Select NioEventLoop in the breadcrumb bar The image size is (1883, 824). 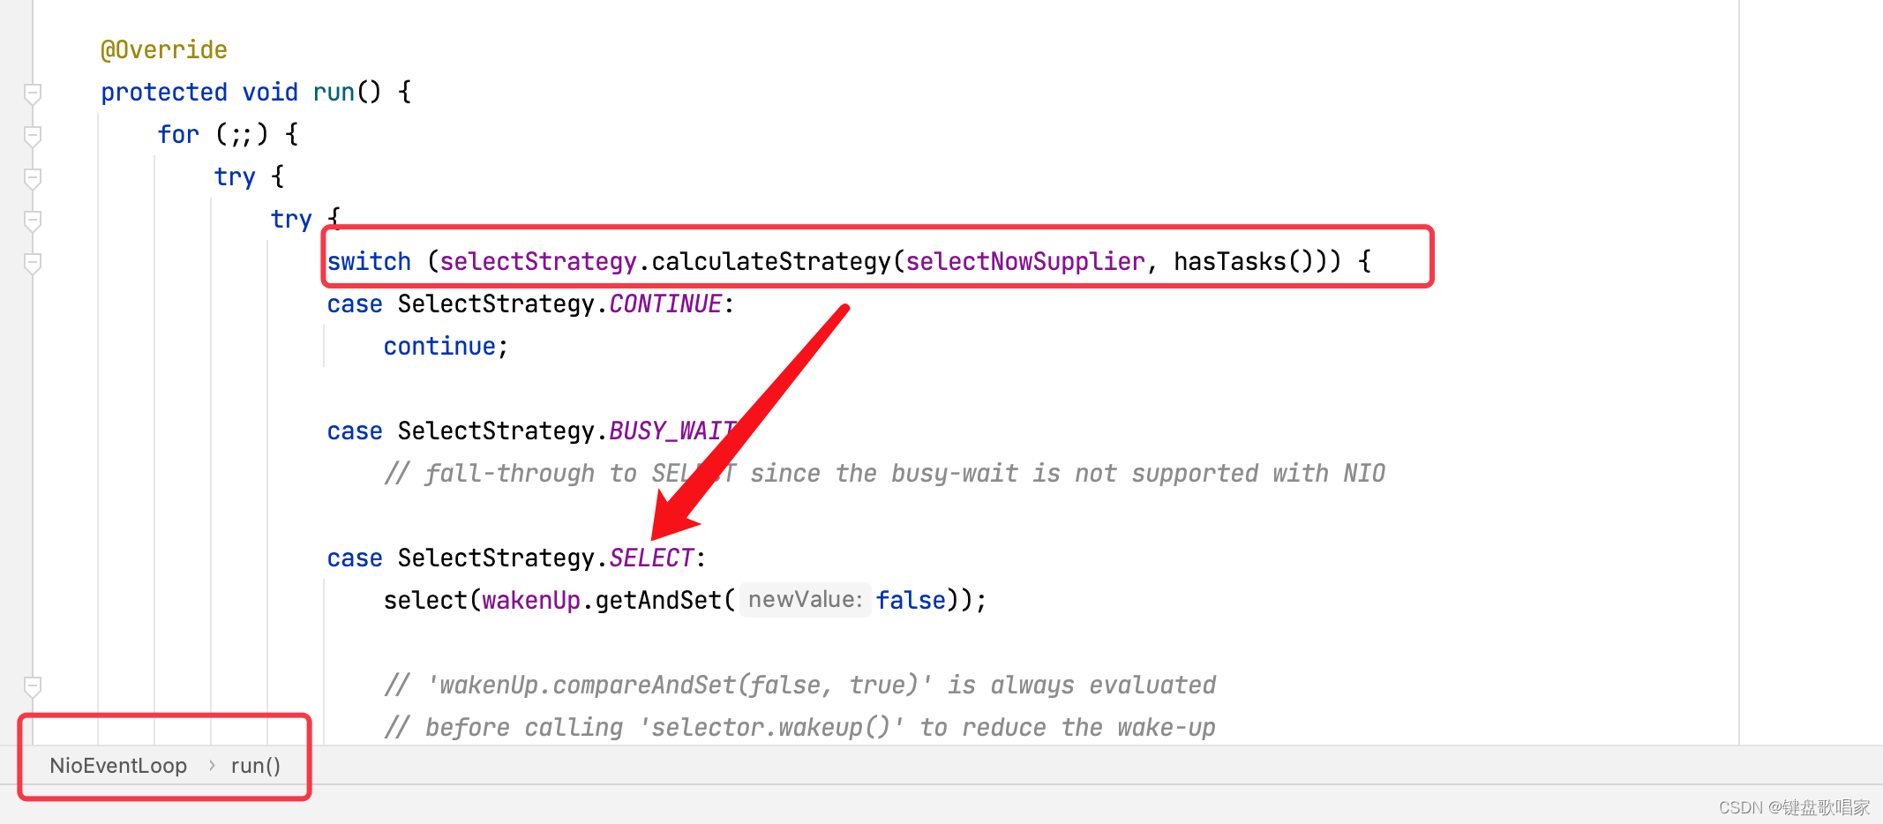[118, 766]
